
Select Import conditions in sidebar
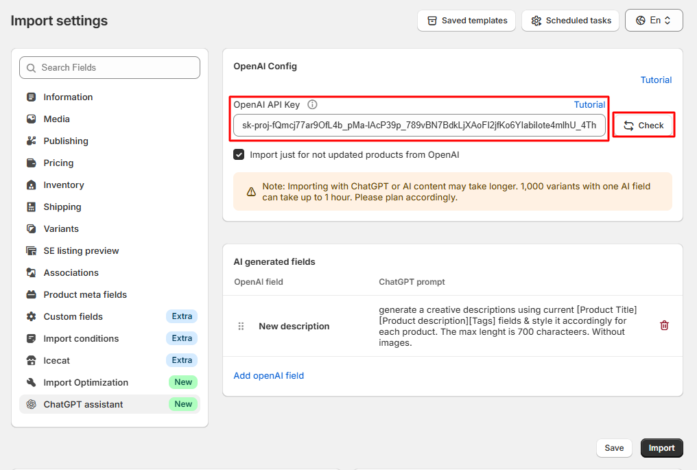(110, 338)
